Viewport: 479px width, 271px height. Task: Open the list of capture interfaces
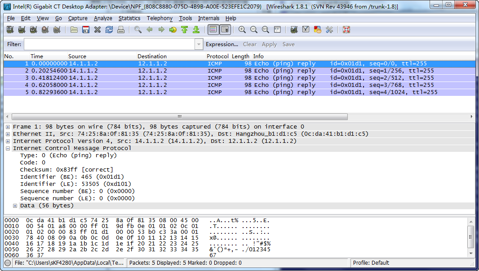10,30
